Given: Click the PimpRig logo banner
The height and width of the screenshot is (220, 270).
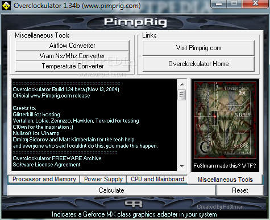Looking at the screenshot, I should tap(135, 22).
